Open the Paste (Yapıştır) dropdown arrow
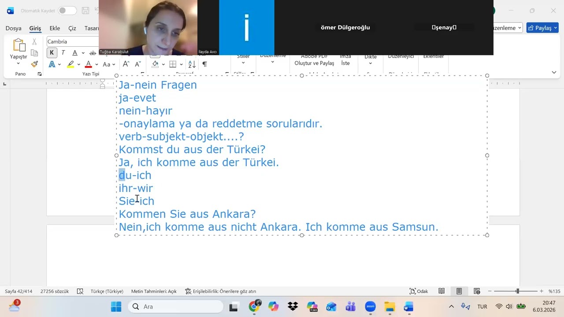The image size is (564, 317). (19, 63)
